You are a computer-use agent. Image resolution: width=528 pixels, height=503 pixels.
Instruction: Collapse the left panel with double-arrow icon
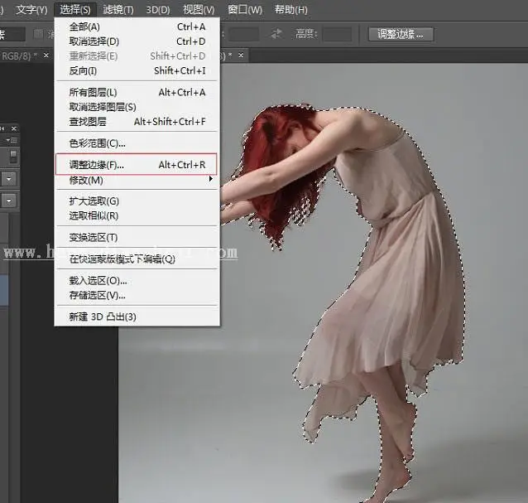click(2, 128)
